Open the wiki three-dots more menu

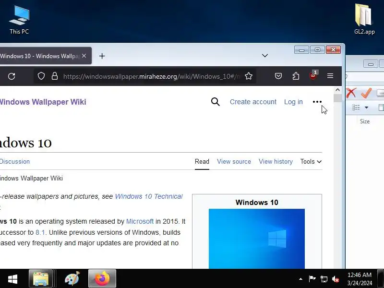point(317,102)
